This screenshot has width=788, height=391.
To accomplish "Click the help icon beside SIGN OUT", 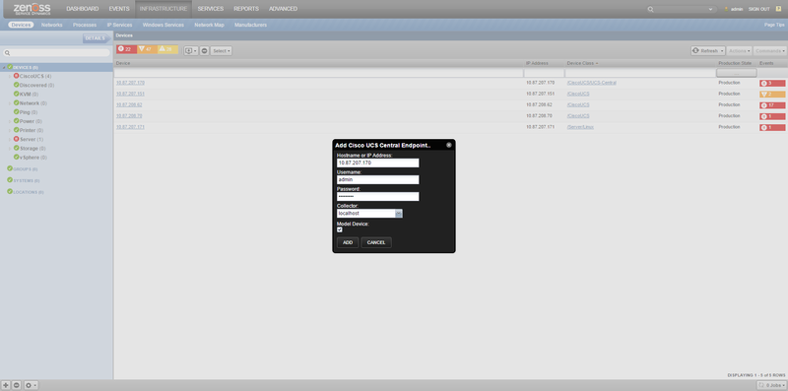I will click(x=778, y=9).
